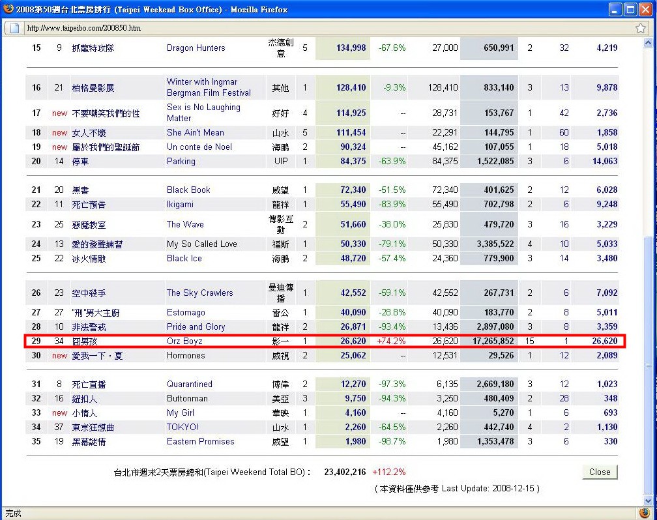Click rank number 29 in the table
The width and height of the screenshot is (657, 520).
point(36,341)
